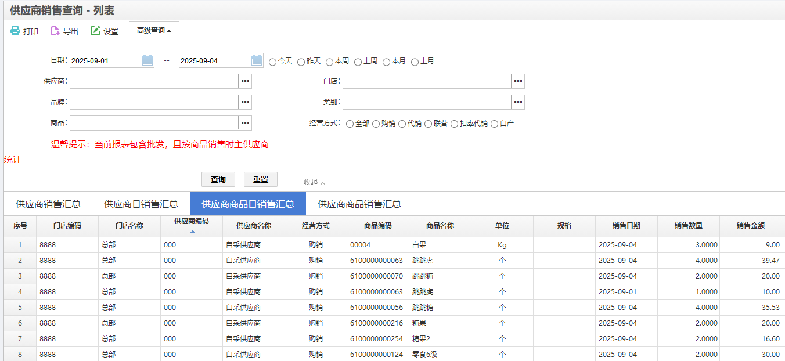Click the settings (设置) edit icon
This screenshot has height=361, width=785.
pos(95,31)
